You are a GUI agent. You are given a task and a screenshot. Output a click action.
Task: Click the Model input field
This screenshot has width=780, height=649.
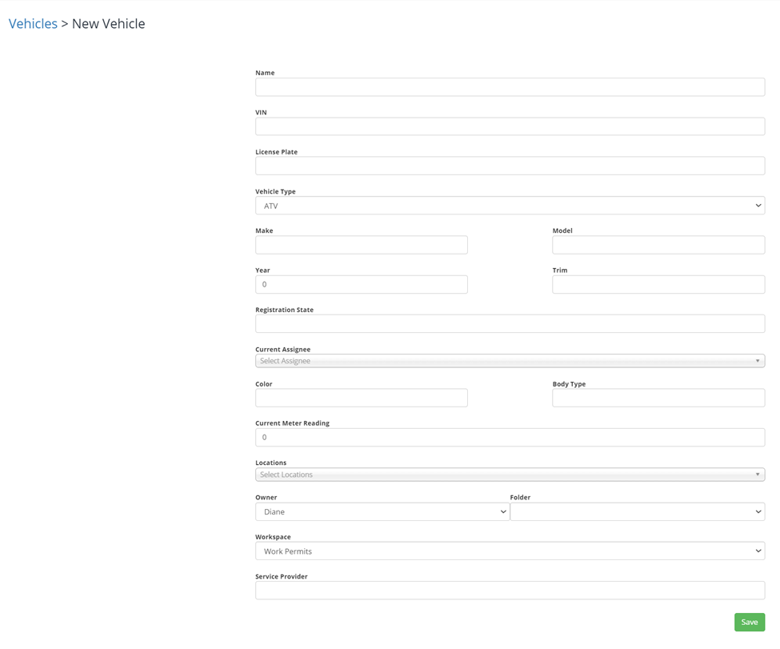pyautogui.click(x=658, y=245)
